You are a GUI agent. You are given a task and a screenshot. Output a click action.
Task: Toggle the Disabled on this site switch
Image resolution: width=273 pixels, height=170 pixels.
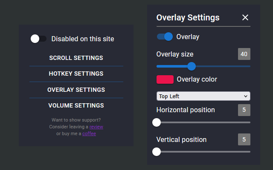point(38,39)
